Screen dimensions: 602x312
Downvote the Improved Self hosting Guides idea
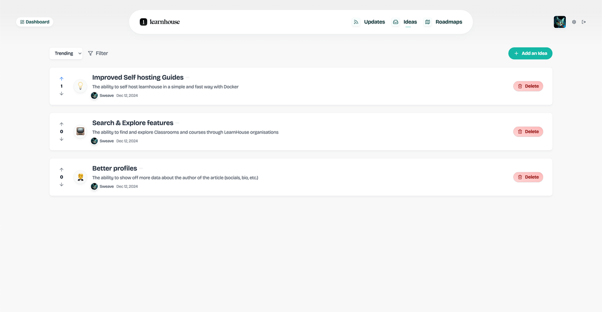pos(61,94)
